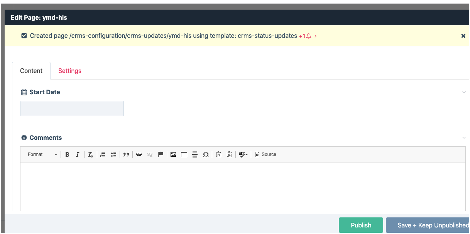This screenshot has width=470, height=234.
Task: Click the Remove Format icon
Action: (90, 154)
